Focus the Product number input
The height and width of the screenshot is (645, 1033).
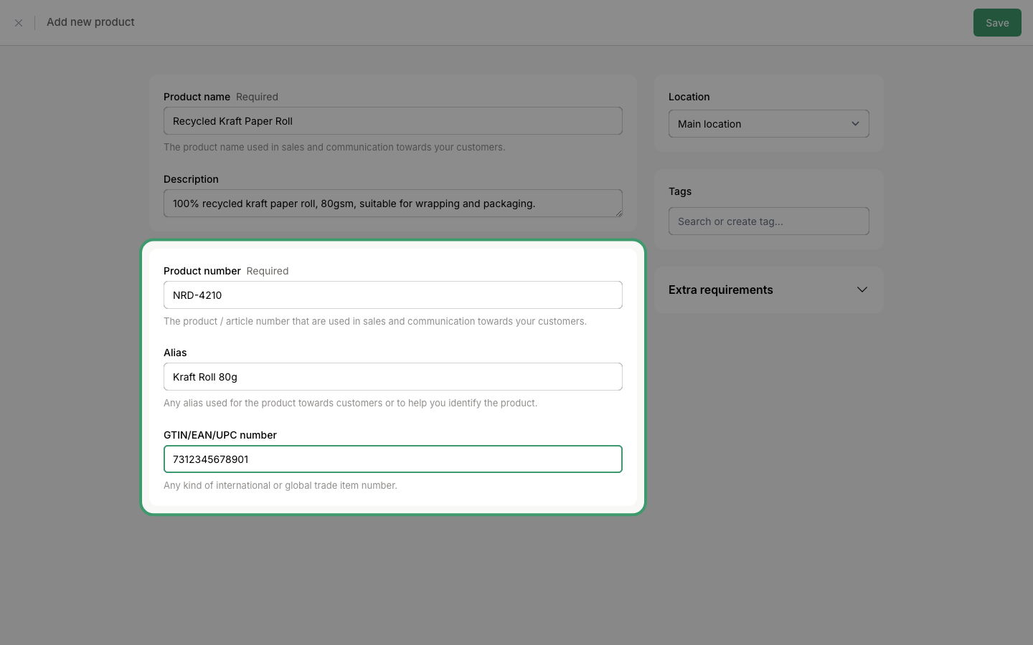click(393, 295)
